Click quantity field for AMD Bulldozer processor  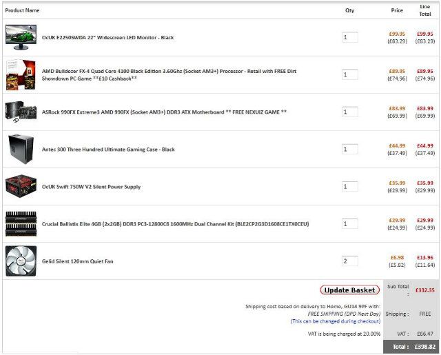pos(350,74)
